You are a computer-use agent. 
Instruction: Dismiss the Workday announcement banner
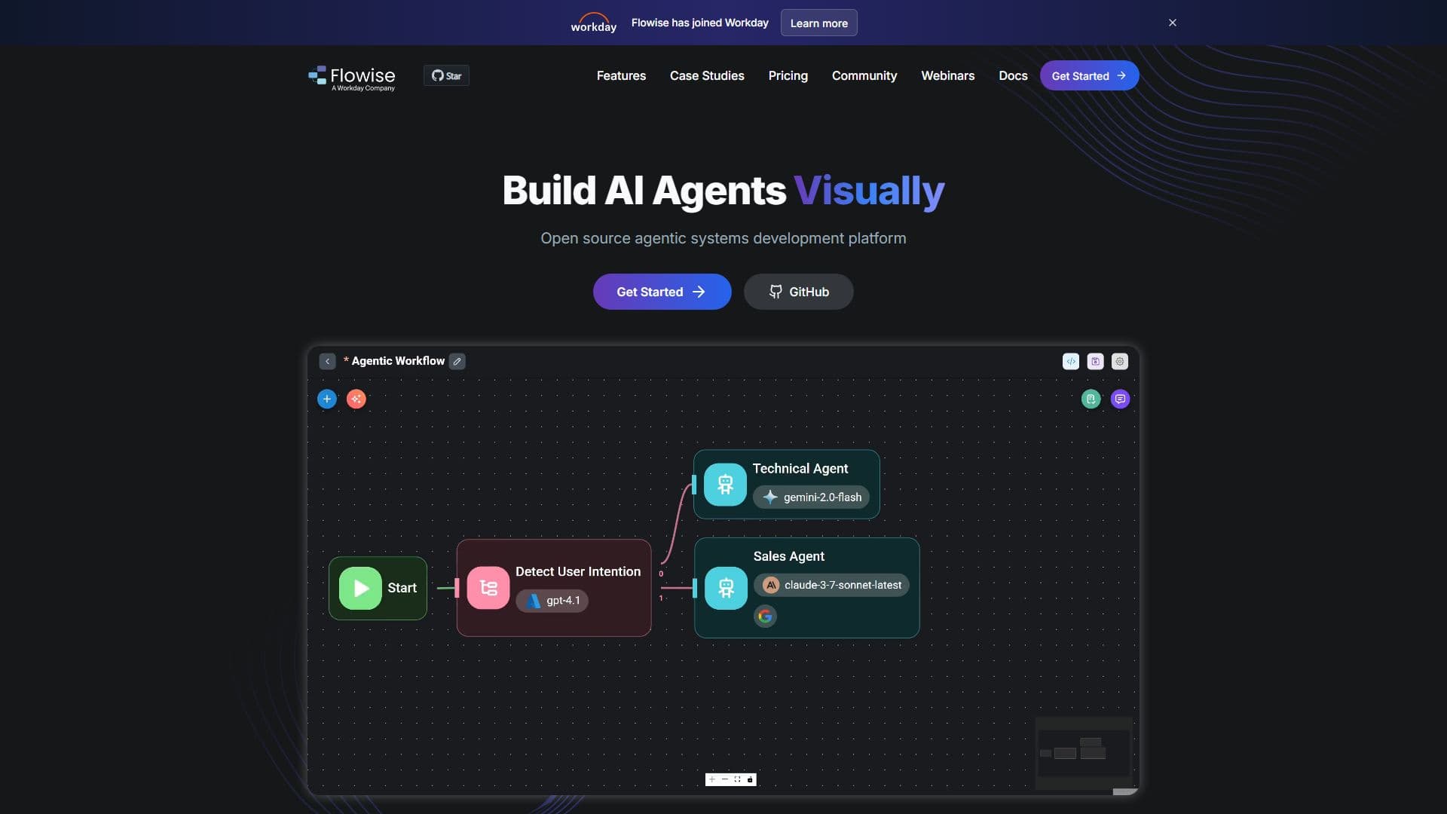[1173, 23]
